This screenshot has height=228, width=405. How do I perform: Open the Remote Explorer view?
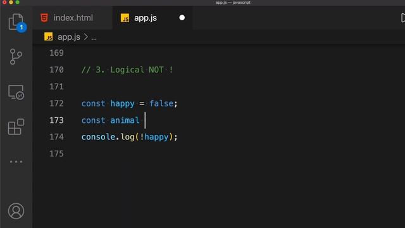tap(16, 92)
